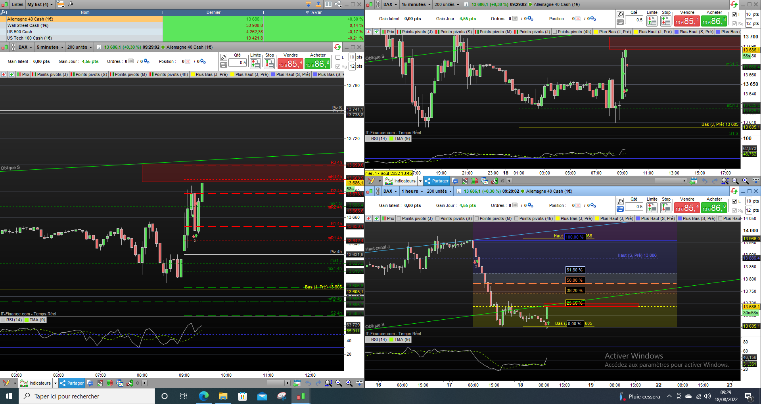
Task: Open 200 unités dropdown in 15 minutes chart
Action: [x=447, y=4]
